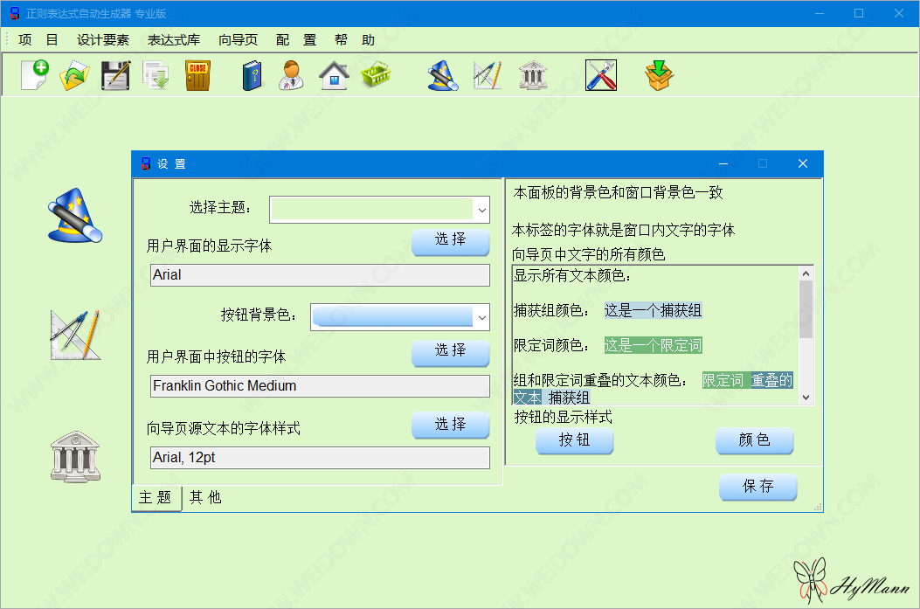Click the Arial display font field

click(321, 275)
